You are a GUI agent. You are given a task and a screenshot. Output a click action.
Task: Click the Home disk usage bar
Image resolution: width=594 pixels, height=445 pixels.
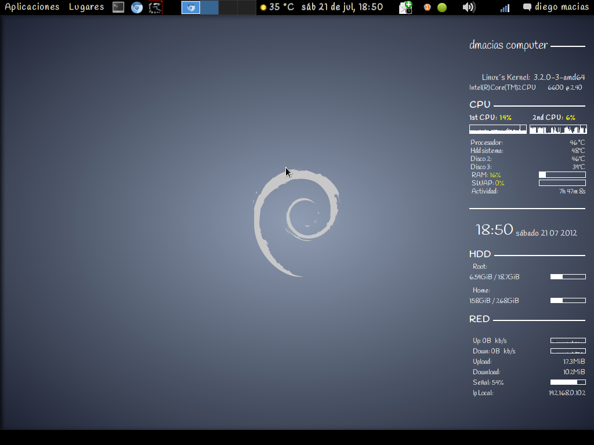tap(568, 301)
